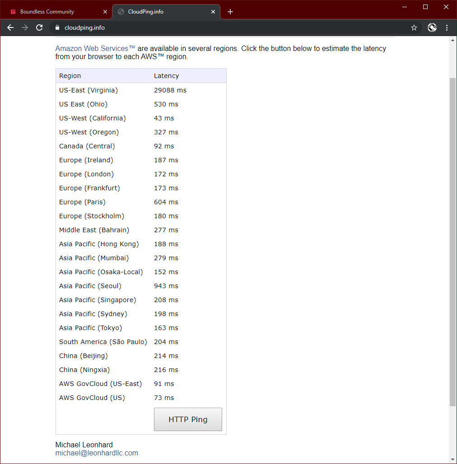Bookmark this page with the star icon
Image resolution: width=457 pixels, height=464 pixels.
coord(414,28)
